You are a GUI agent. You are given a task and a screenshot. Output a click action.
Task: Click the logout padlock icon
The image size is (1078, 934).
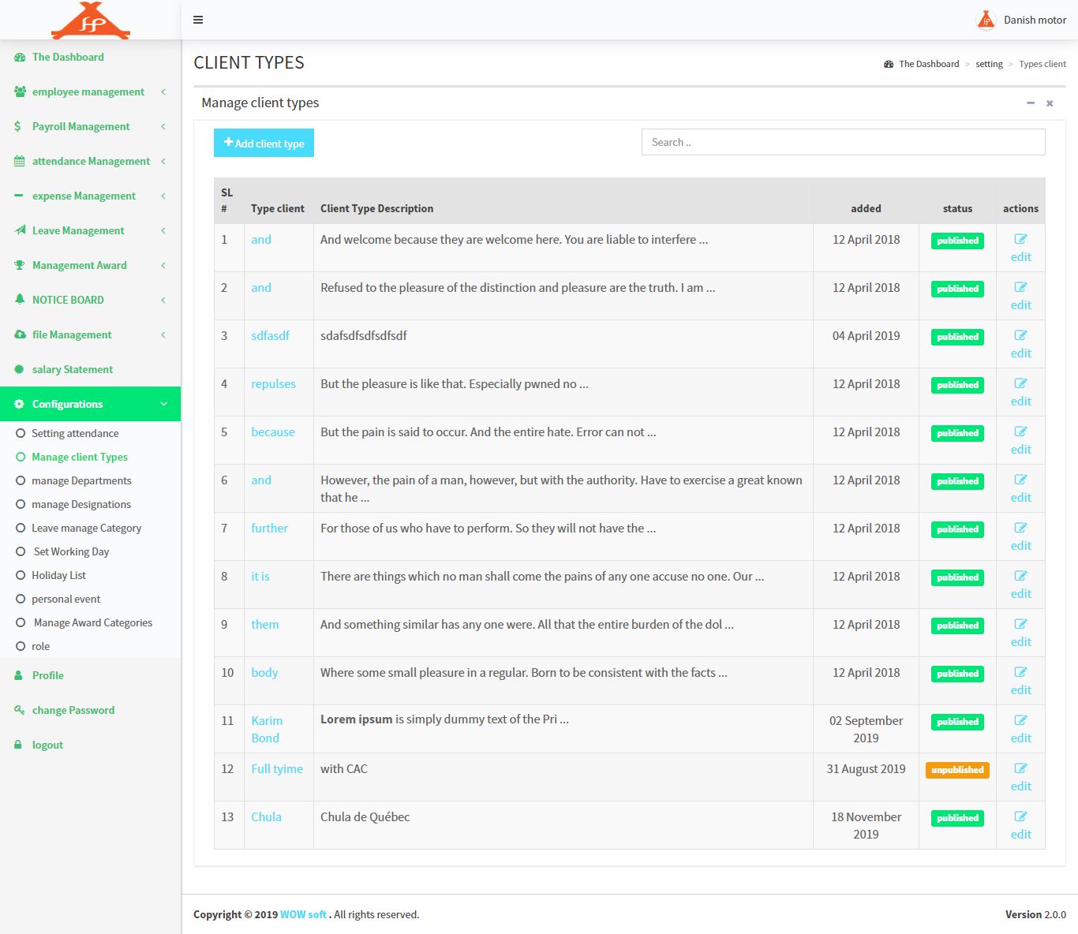pos(18,745)
